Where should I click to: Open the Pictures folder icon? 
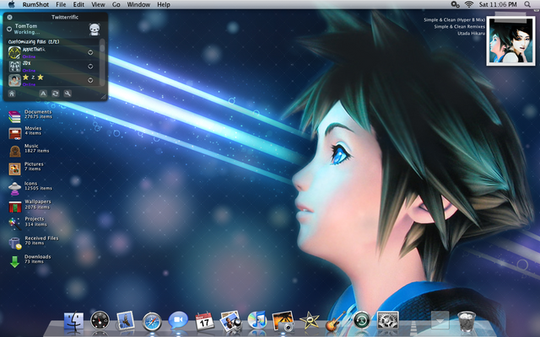point(15,168)
